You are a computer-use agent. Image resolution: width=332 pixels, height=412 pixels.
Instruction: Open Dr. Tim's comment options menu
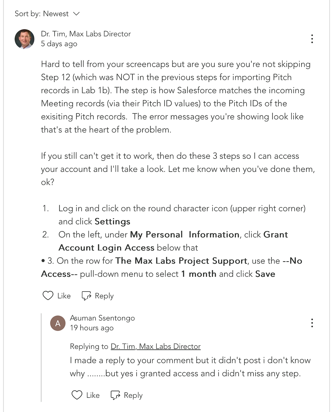click(312, 39)
